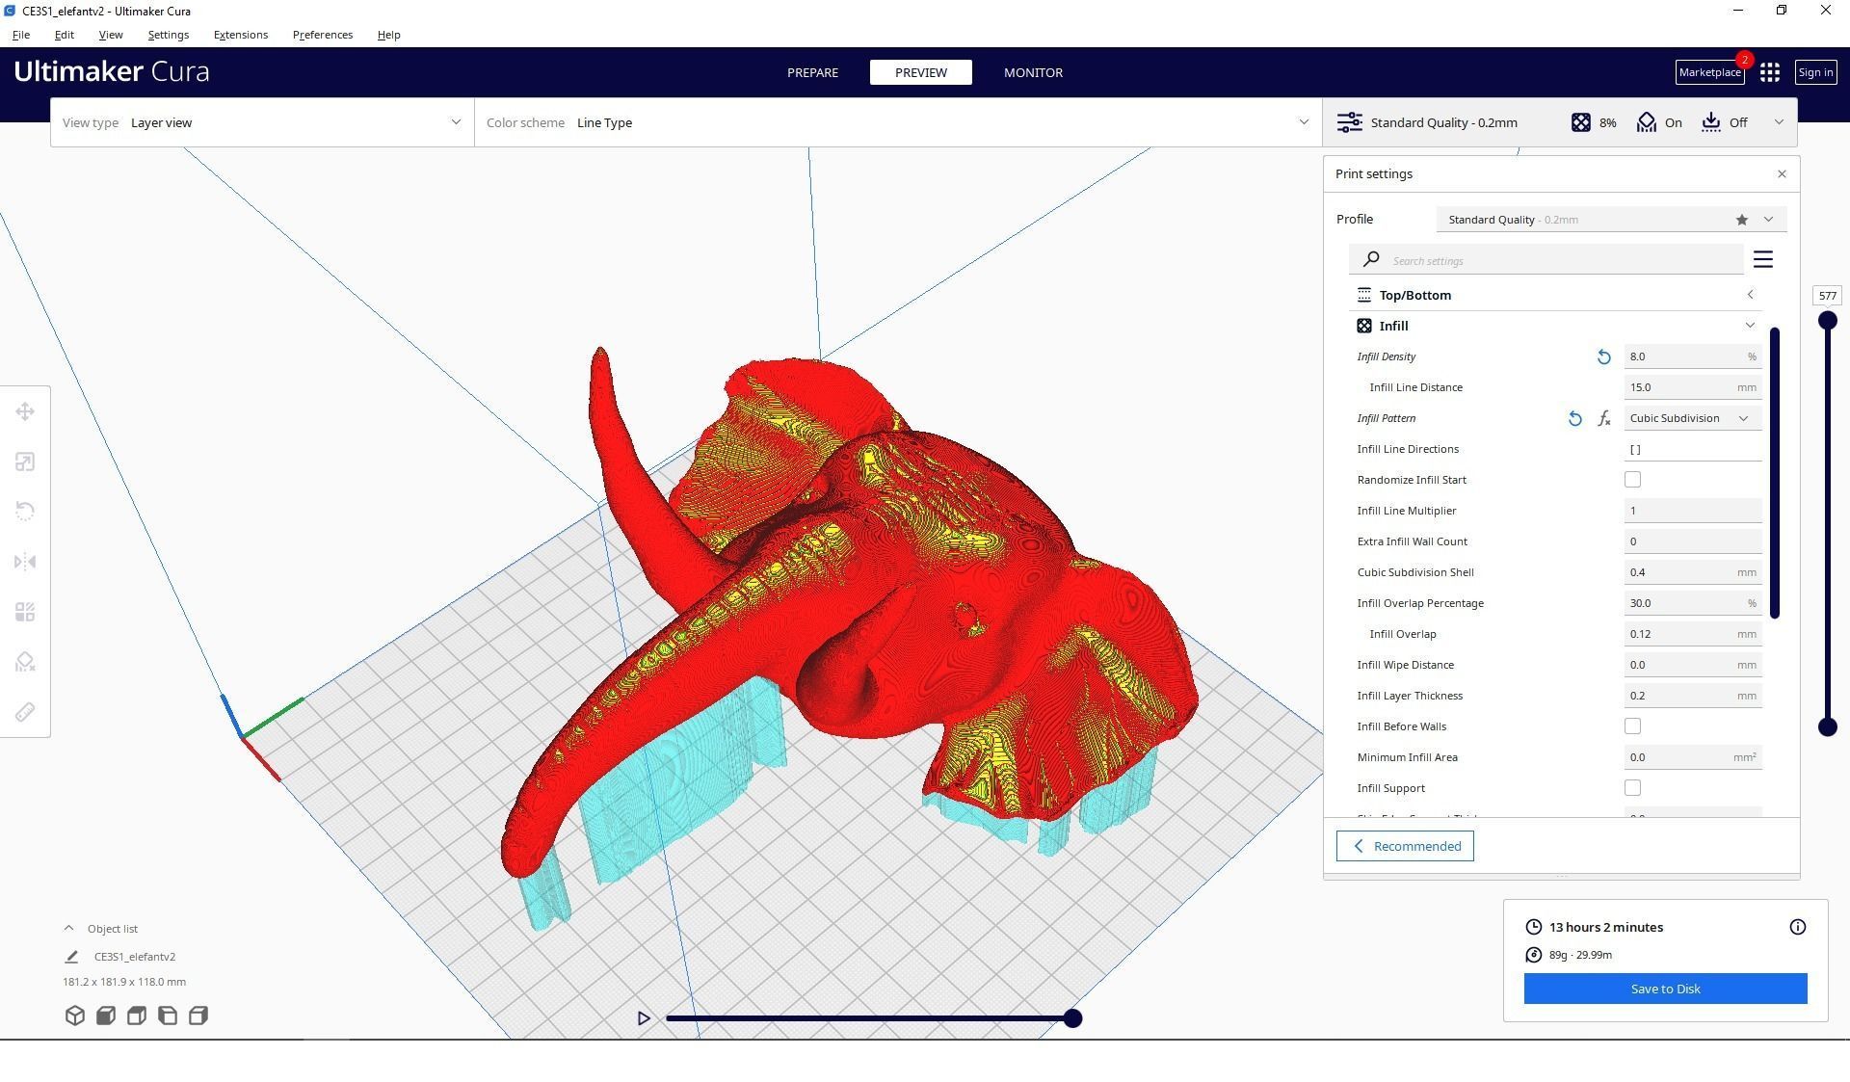Select CE3S1_elefantv2 in object list
The width and height of the screenshot is (1850, 1082).
coord(135,957)
